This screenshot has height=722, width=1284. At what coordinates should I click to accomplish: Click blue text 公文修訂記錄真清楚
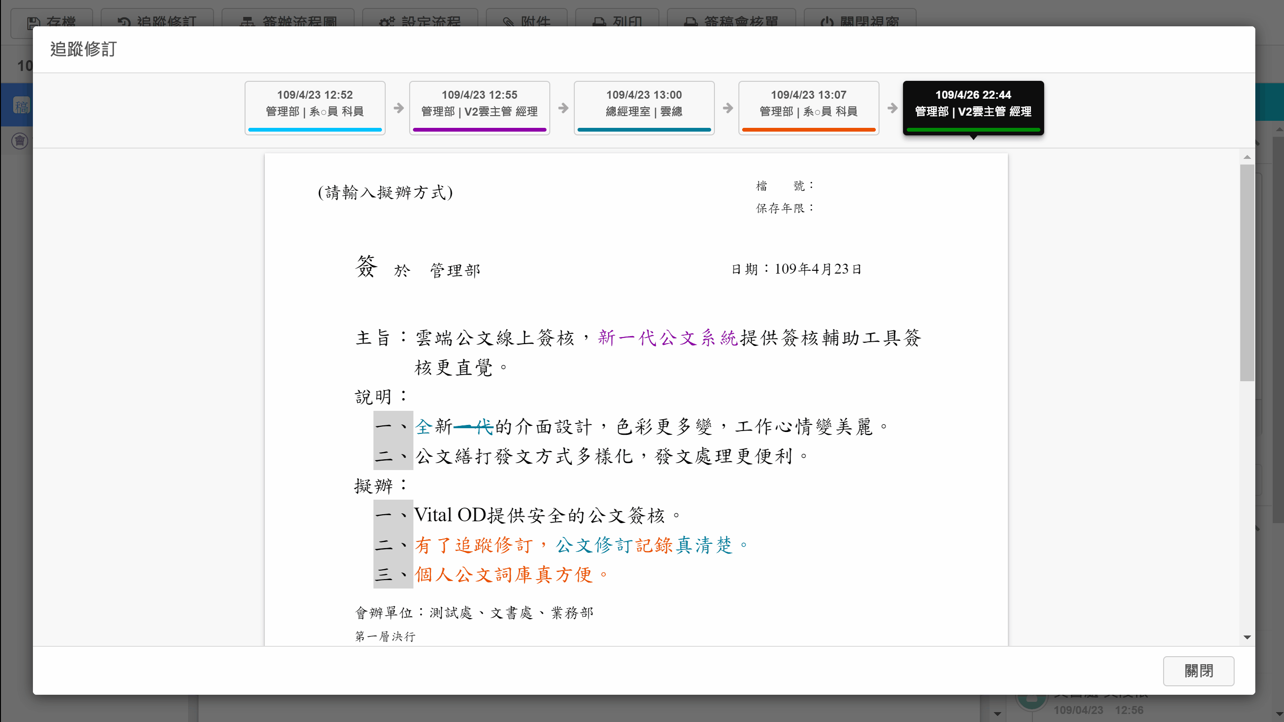coord(652,545)
